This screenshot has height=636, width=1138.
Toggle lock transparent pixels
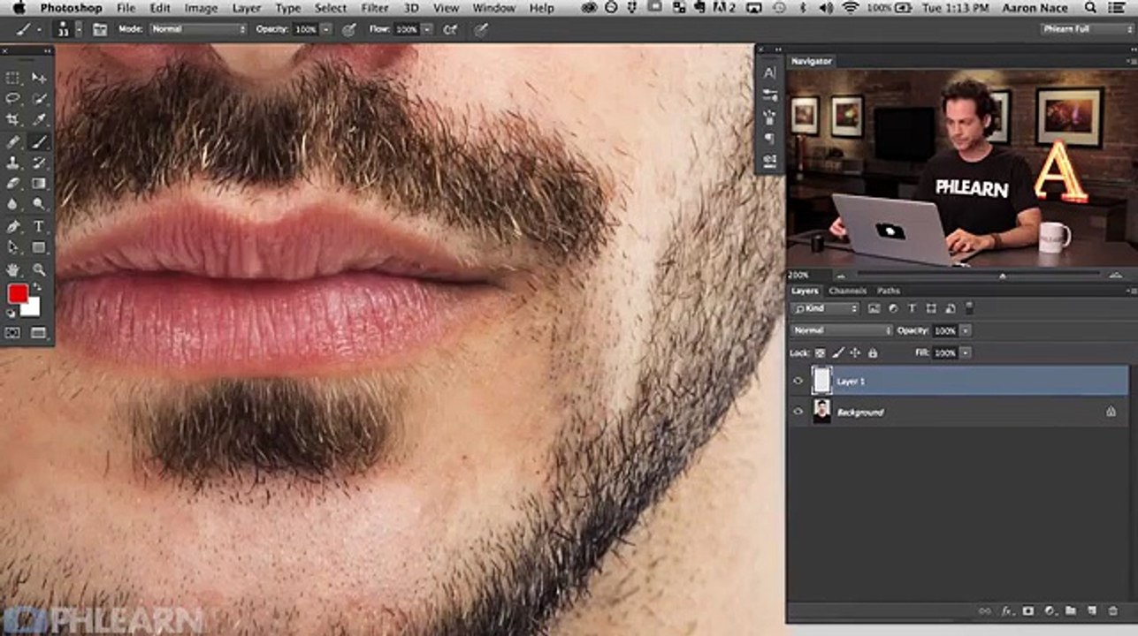pyautogui.click(x=820, y=352)
